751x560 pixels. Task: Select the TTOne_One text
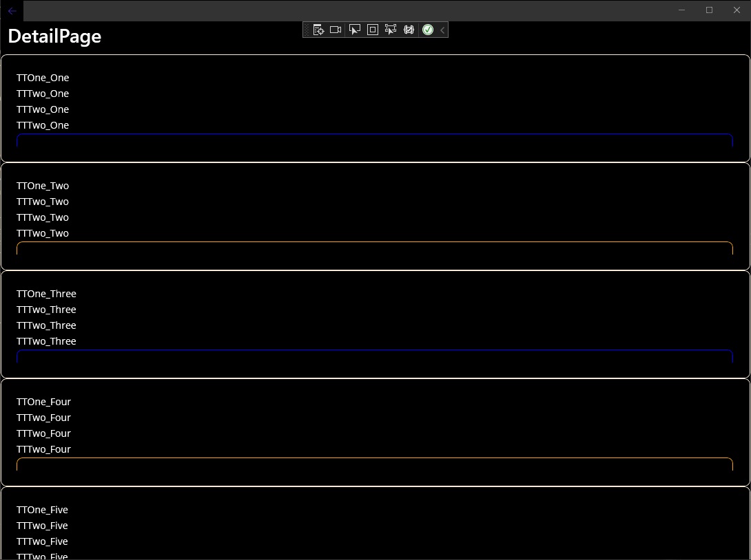(x=43, y=78)
